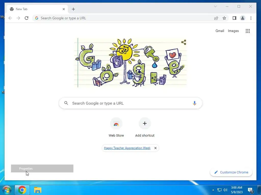Bookmark this tab with the star icon
The width and height of the screenshot is (261, 195).
(224, 18)
